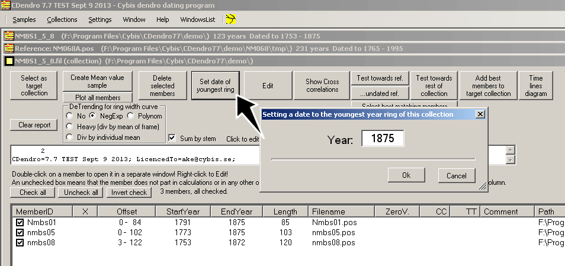This screenshot has height=266, width=565.
Task: Toggle the Sum by stem checkbox
Action: coord(172,138)
